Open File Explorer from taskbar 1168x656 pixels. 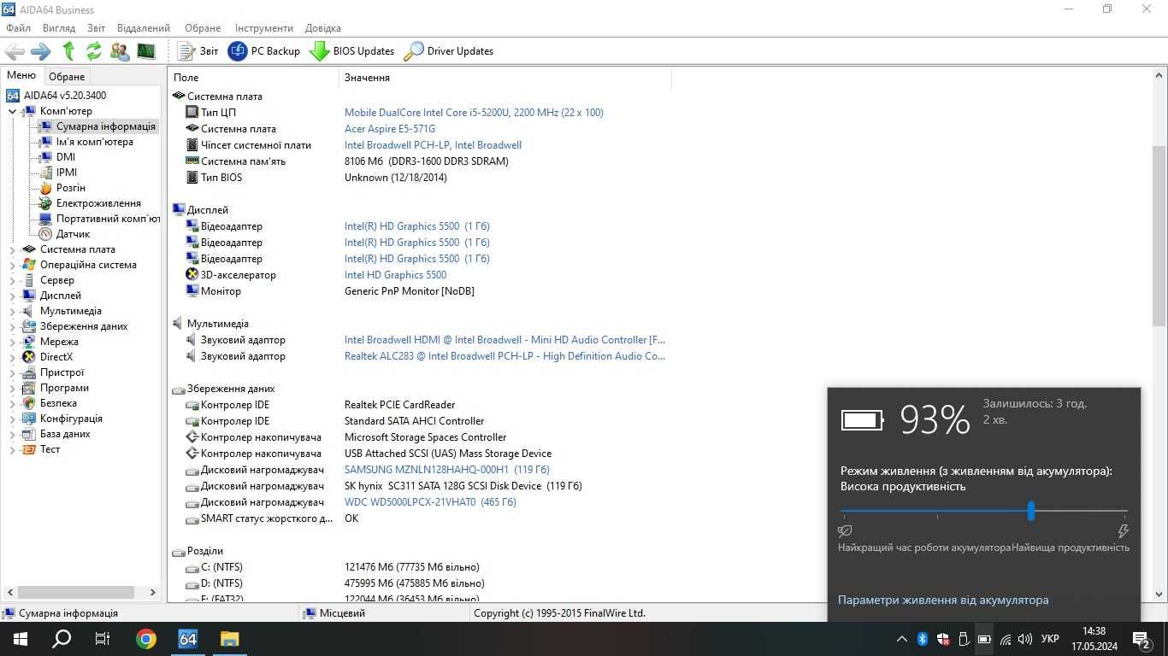point(229,638)
